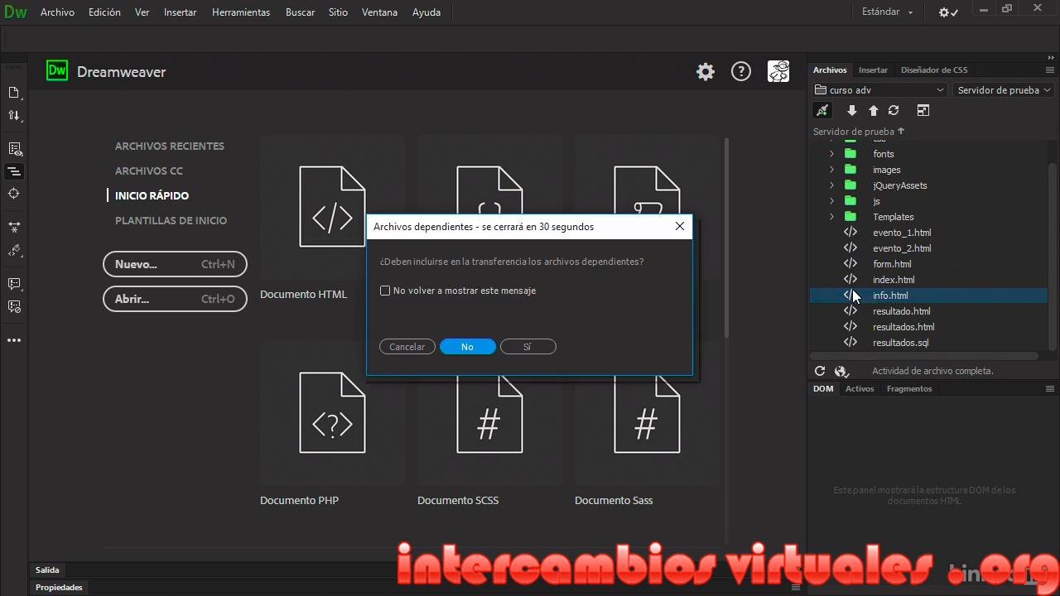The image size is (1060, 596).
Task: Open sync settings icon in top bar
Action: [x=948, y=12]
